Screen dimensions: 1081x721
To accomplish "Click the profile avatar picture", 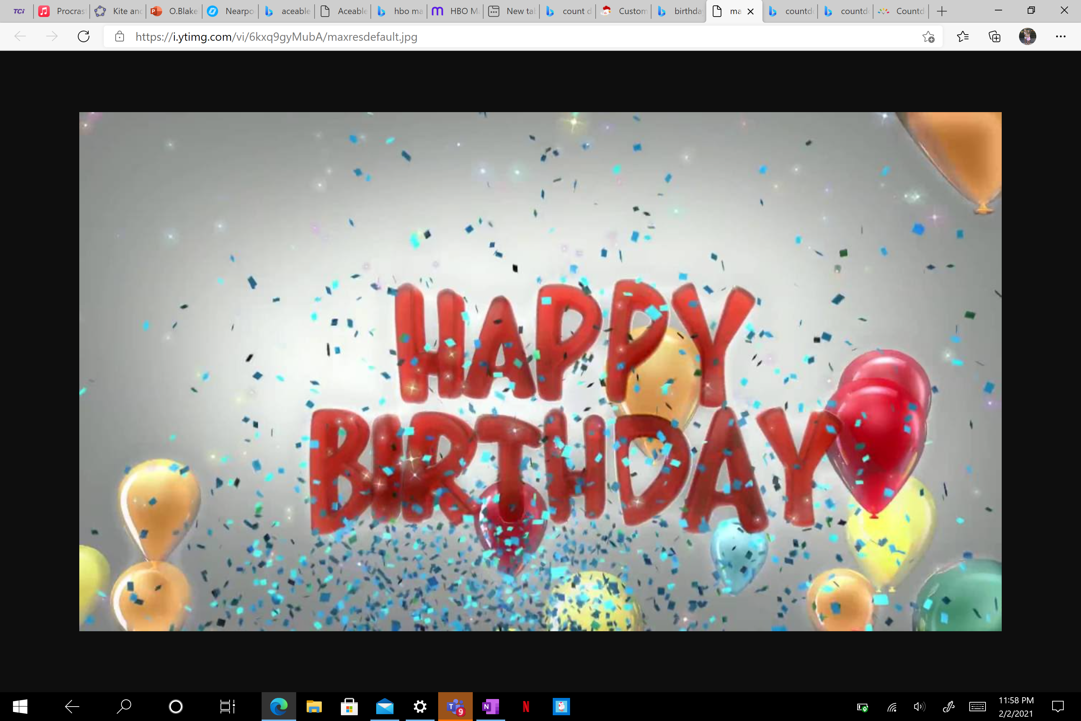I will pyautogui.click(x=1027, y=36).
